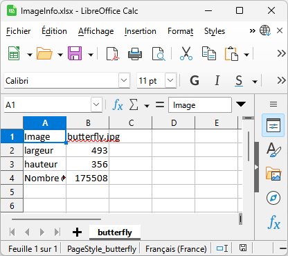
Task: Close the document with menu bar X
Action: 280,30
